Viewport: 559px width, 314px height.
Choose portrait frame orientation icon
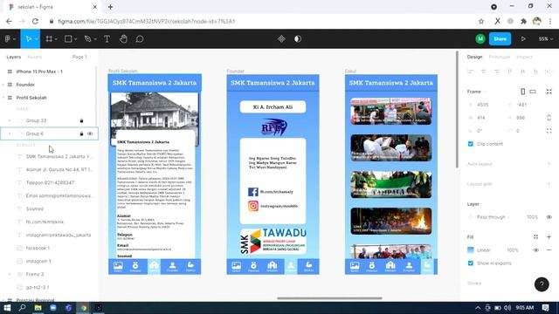coord(522,92)
